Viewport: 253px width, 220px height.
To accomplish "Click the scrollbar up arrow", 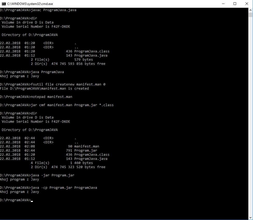I will click(x=250, y=10).
